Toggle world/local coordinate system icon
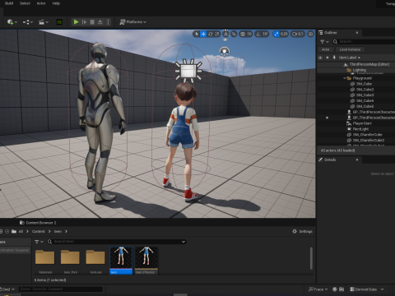Viewport: 395px width, 296px height. click(x=225, y=34)
